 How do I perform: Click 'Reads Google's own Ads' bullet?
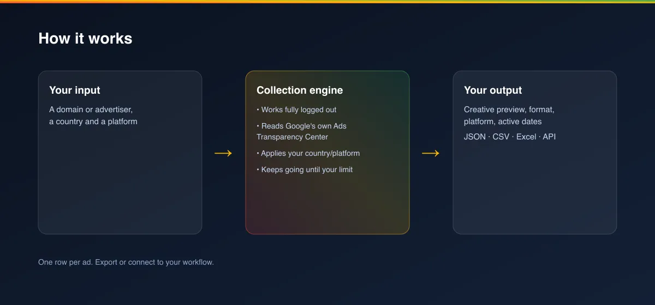tap(301, 126)
